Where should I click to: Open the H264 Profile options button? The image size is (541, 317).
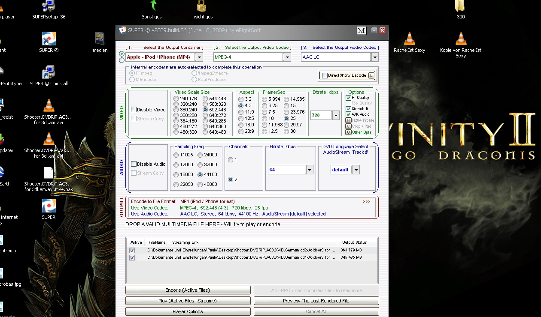click(x=348, y=120)
